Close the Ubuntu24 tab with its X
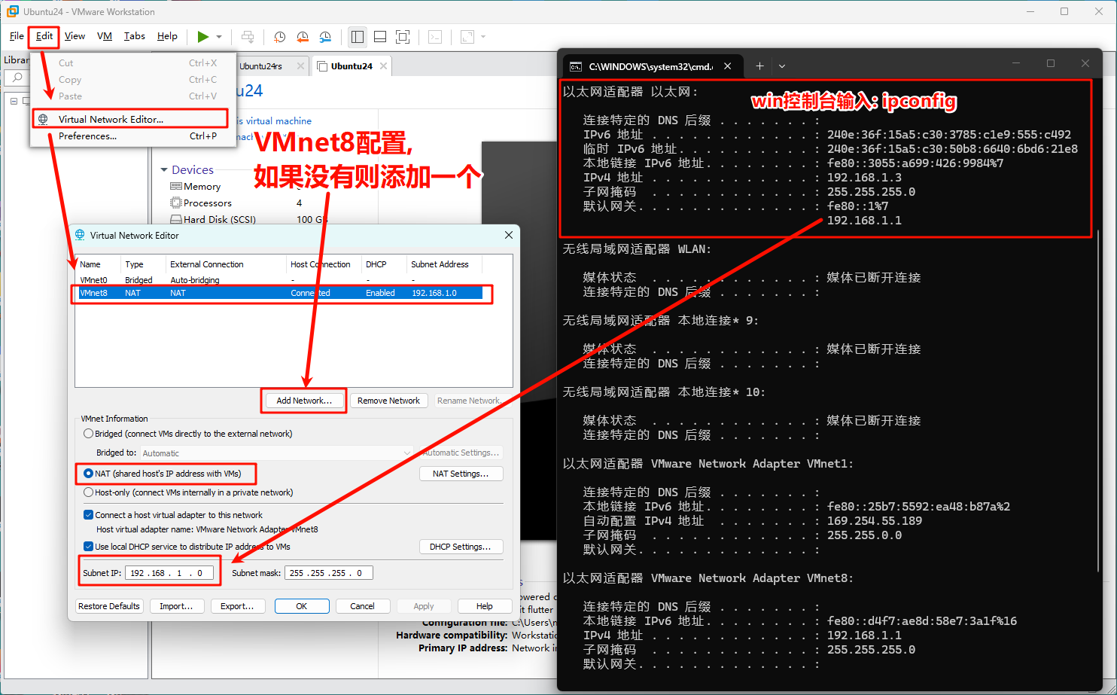1117x695 pixels. (383, 66)
